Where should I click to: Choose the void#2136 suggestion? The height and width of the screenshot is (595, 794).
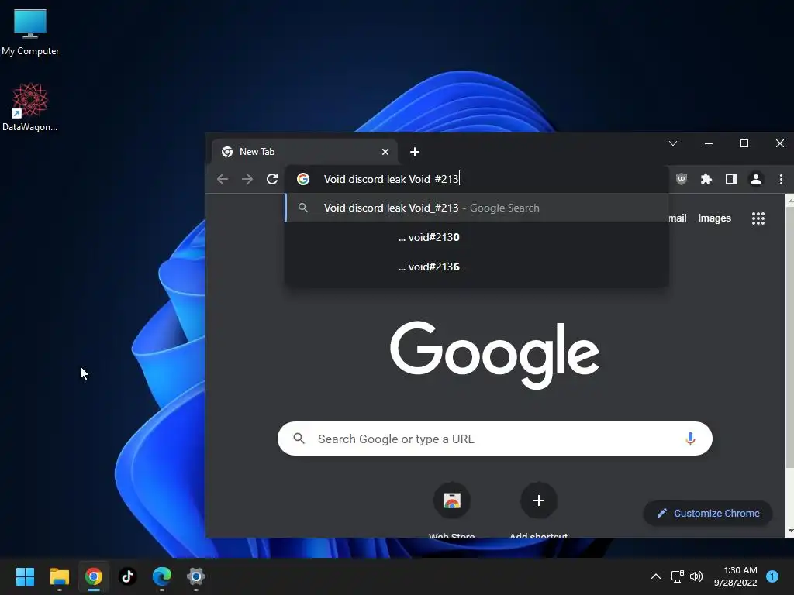point(477,267)
